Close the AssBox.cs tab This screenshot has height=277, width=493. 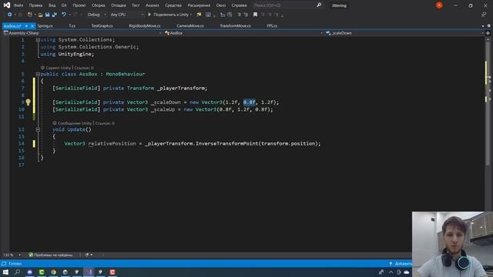[32, 26]
